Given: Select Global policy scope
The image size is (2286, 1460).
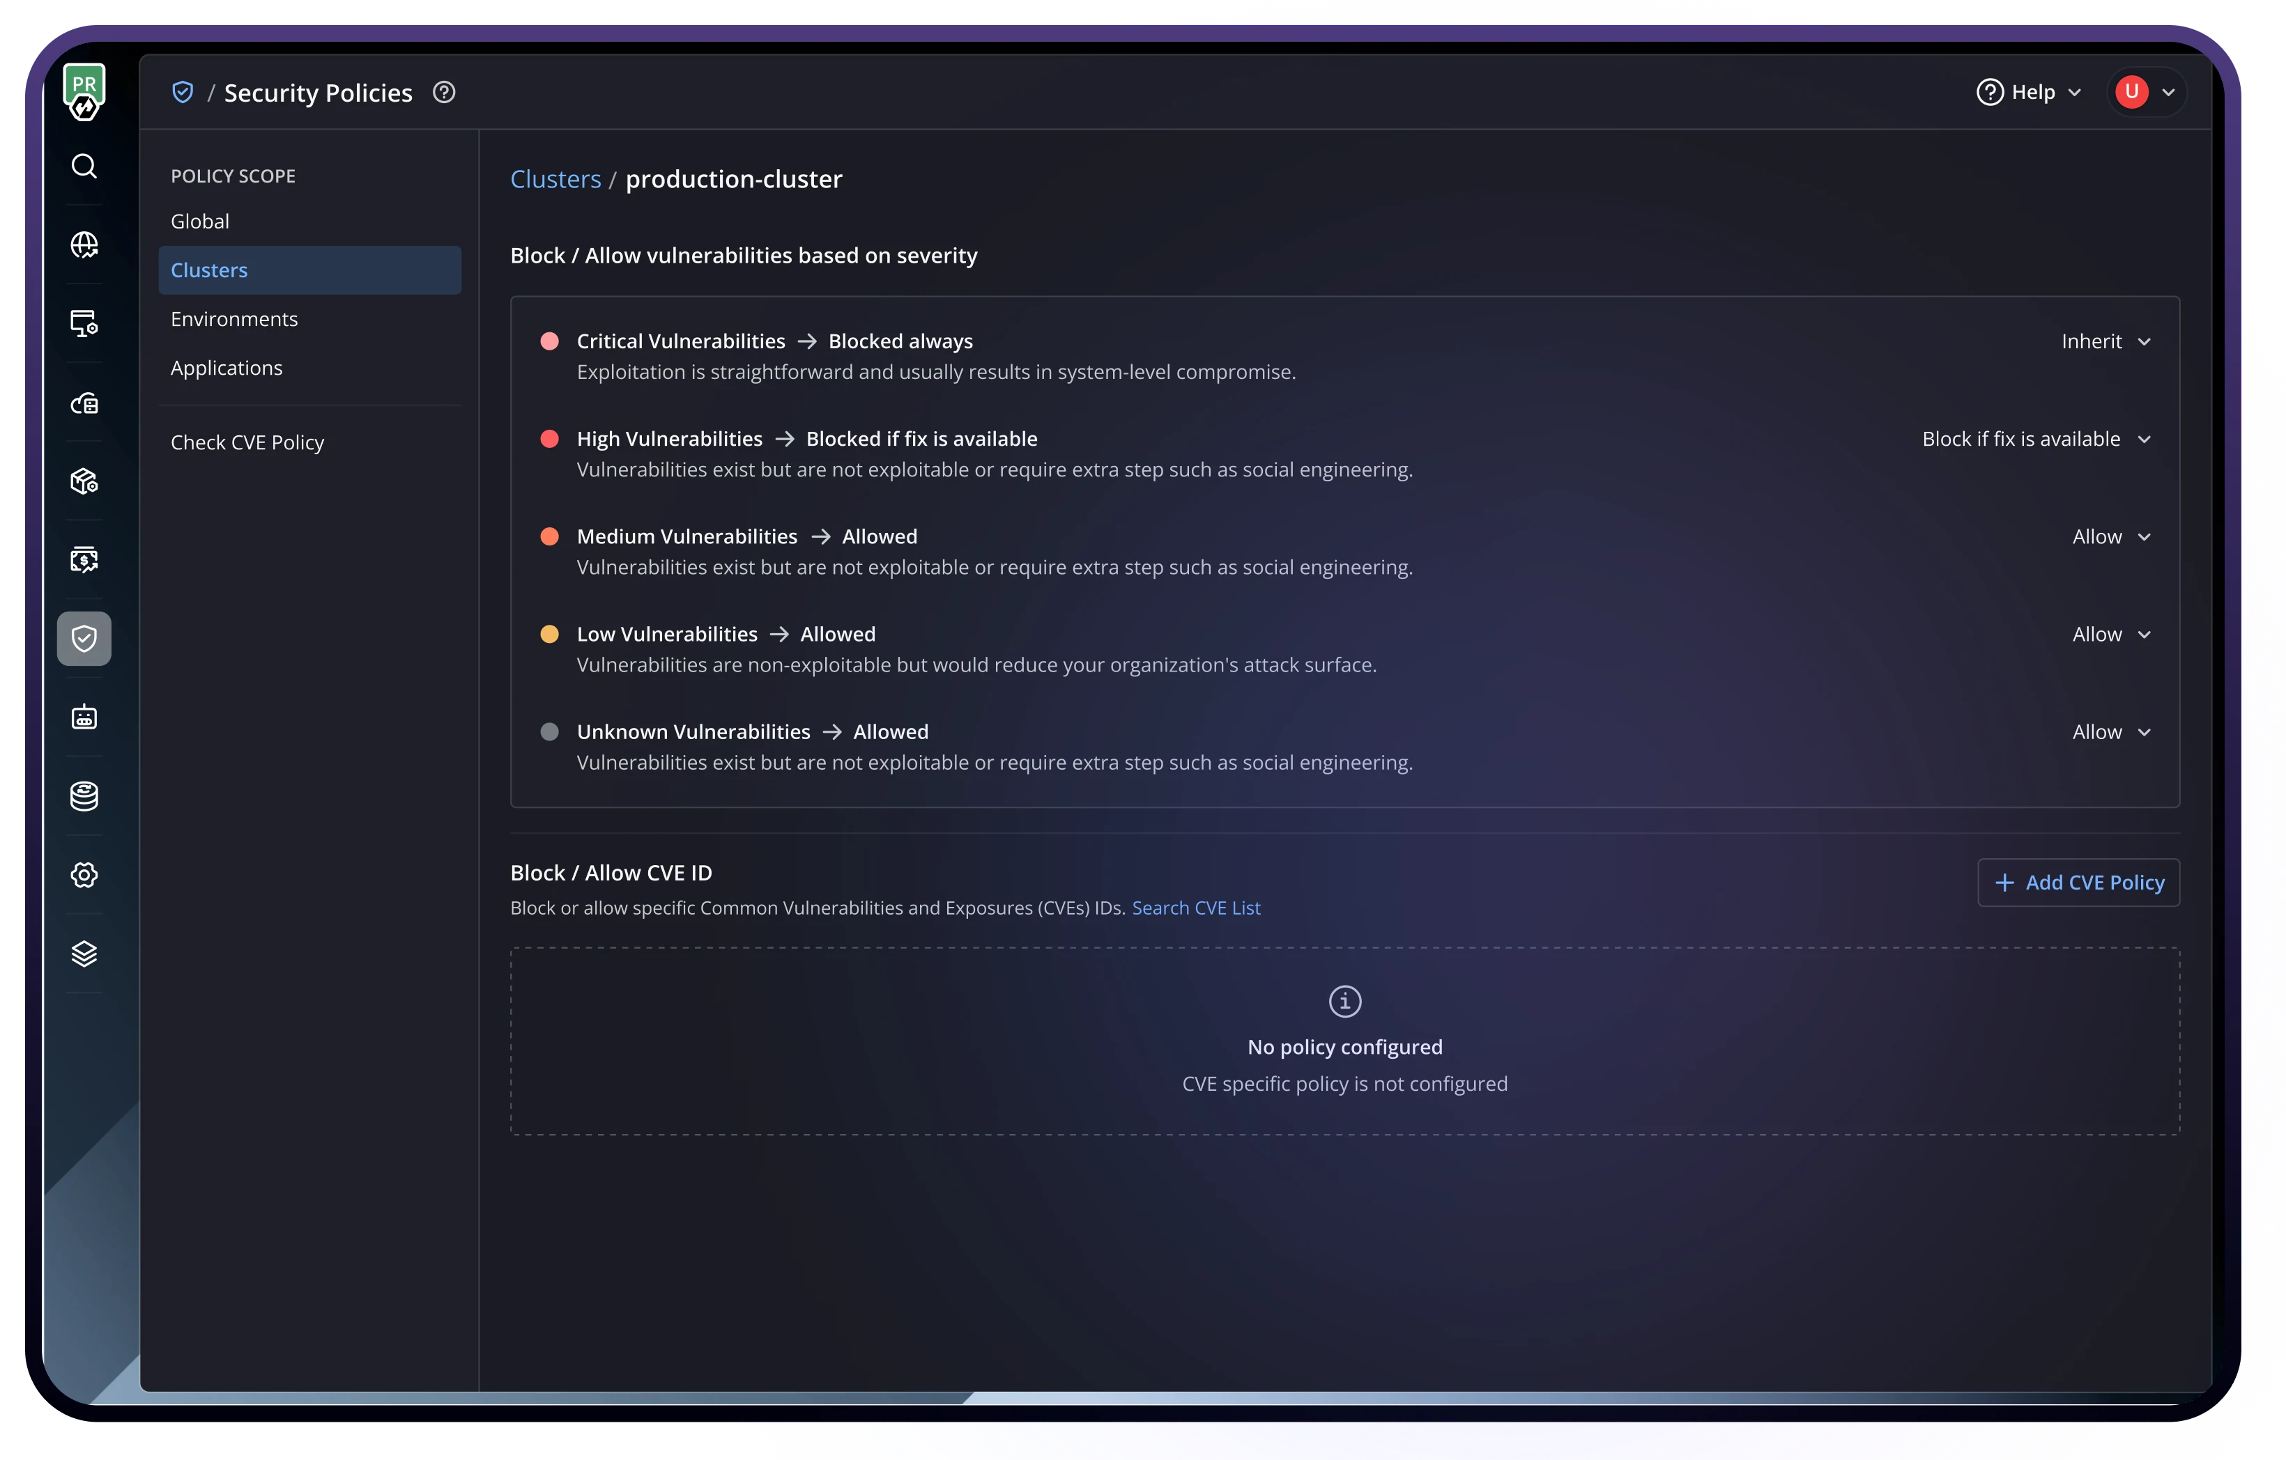Looking at the screenshot, I should (200, 221).
